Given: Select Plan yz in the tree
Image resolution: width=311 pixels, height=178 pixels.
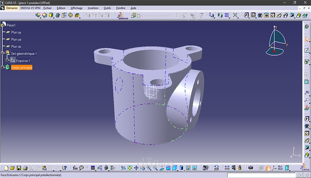Looking at the screenshot, I should (x=16, y=39).
